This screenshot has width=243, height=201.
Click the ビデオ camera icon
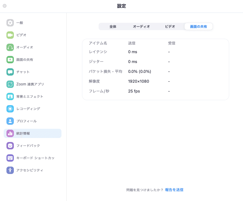pos(10,35)
